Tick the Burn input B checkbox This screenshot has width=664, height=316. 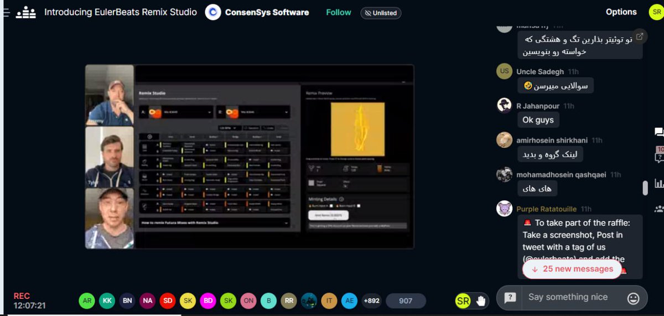pos(358,206)
